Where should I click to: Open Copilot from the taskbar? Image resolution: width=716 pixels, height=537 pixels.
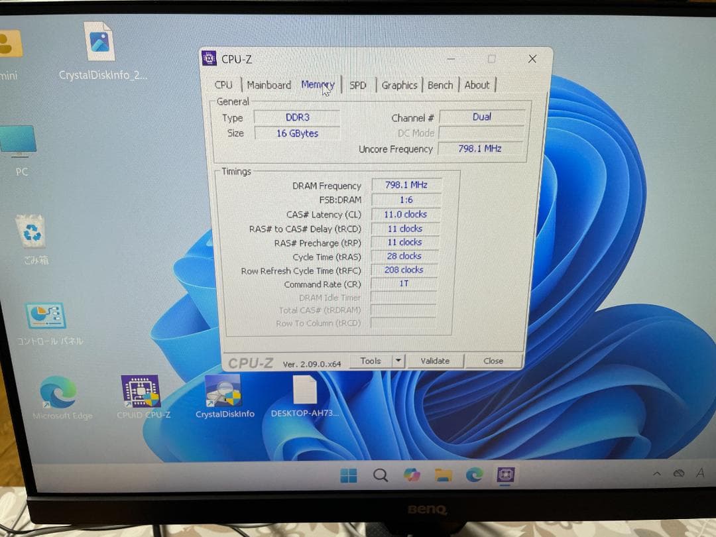click(x=412, y=475)
